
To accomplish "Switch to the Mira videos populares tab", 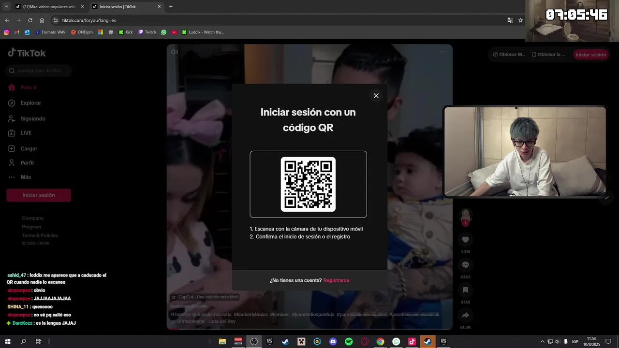I will coord(49,7).
